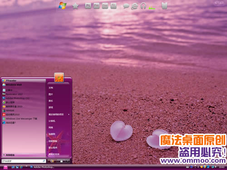Open the speech bubble chat icon in the dock
The image size is (227, 170).
[126, 6]
